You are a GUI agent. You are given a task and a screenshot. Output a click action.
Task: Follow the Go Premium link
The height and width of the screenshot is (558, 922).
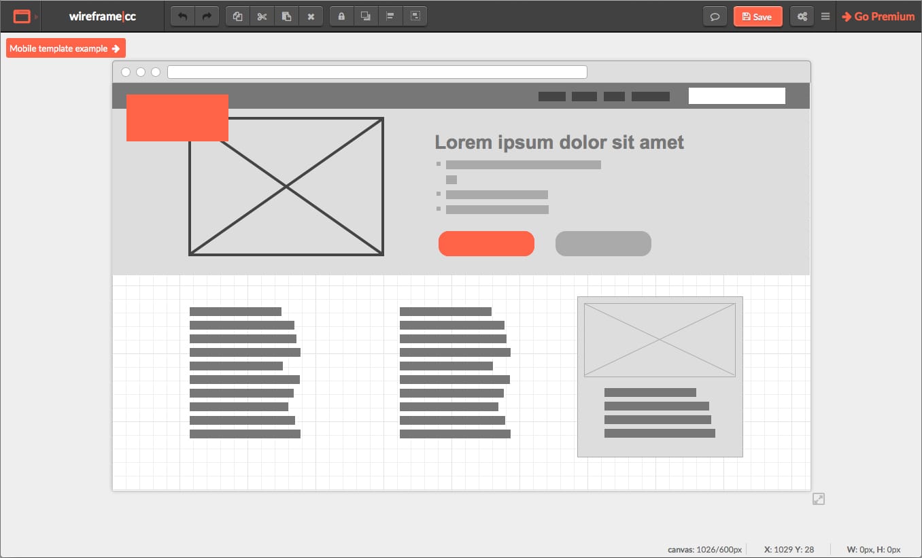pyautogui.click(x=878, y=16)
